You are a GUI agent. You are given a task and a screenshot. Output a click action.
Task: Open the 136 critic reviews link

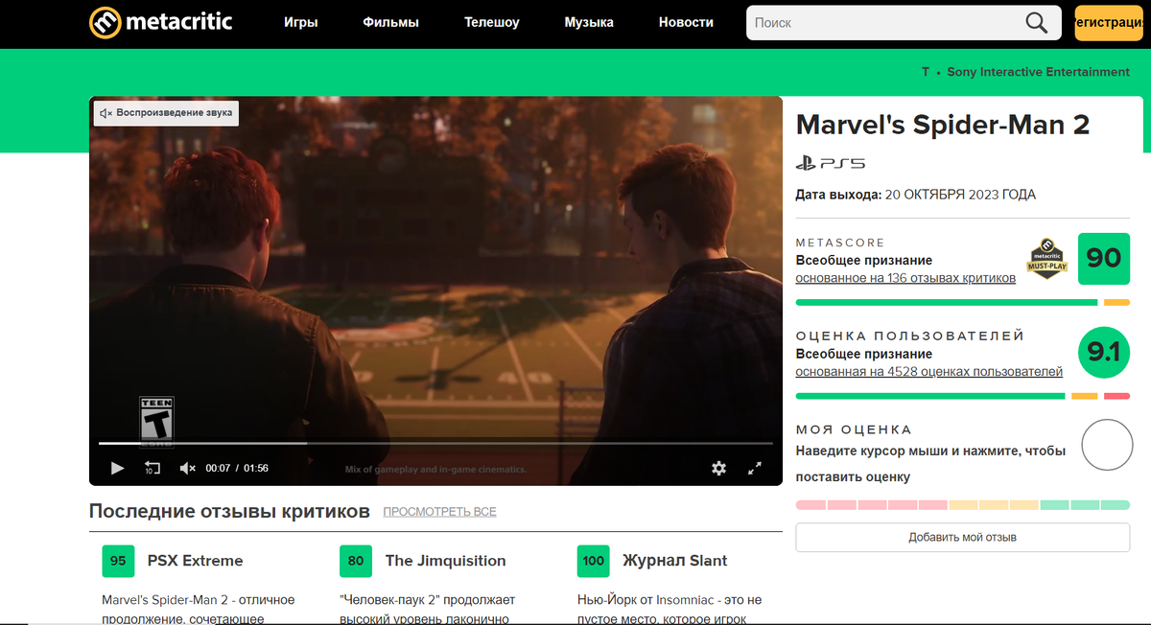(x=905, y=278)
